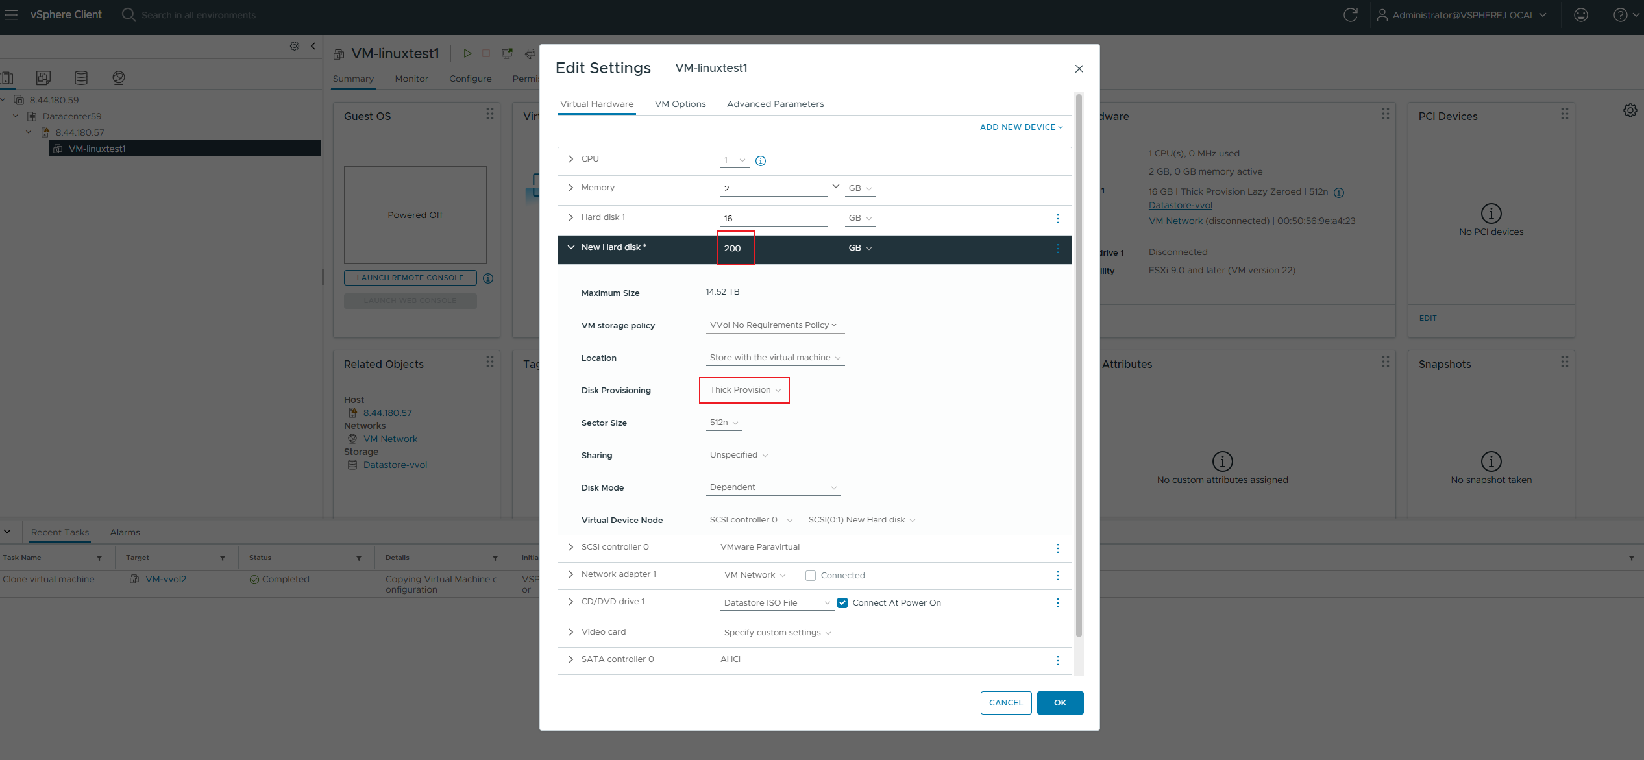Open the Disk Provisioning dropdown
Viewport: 1644px width, 760px height.
(745, 390)
